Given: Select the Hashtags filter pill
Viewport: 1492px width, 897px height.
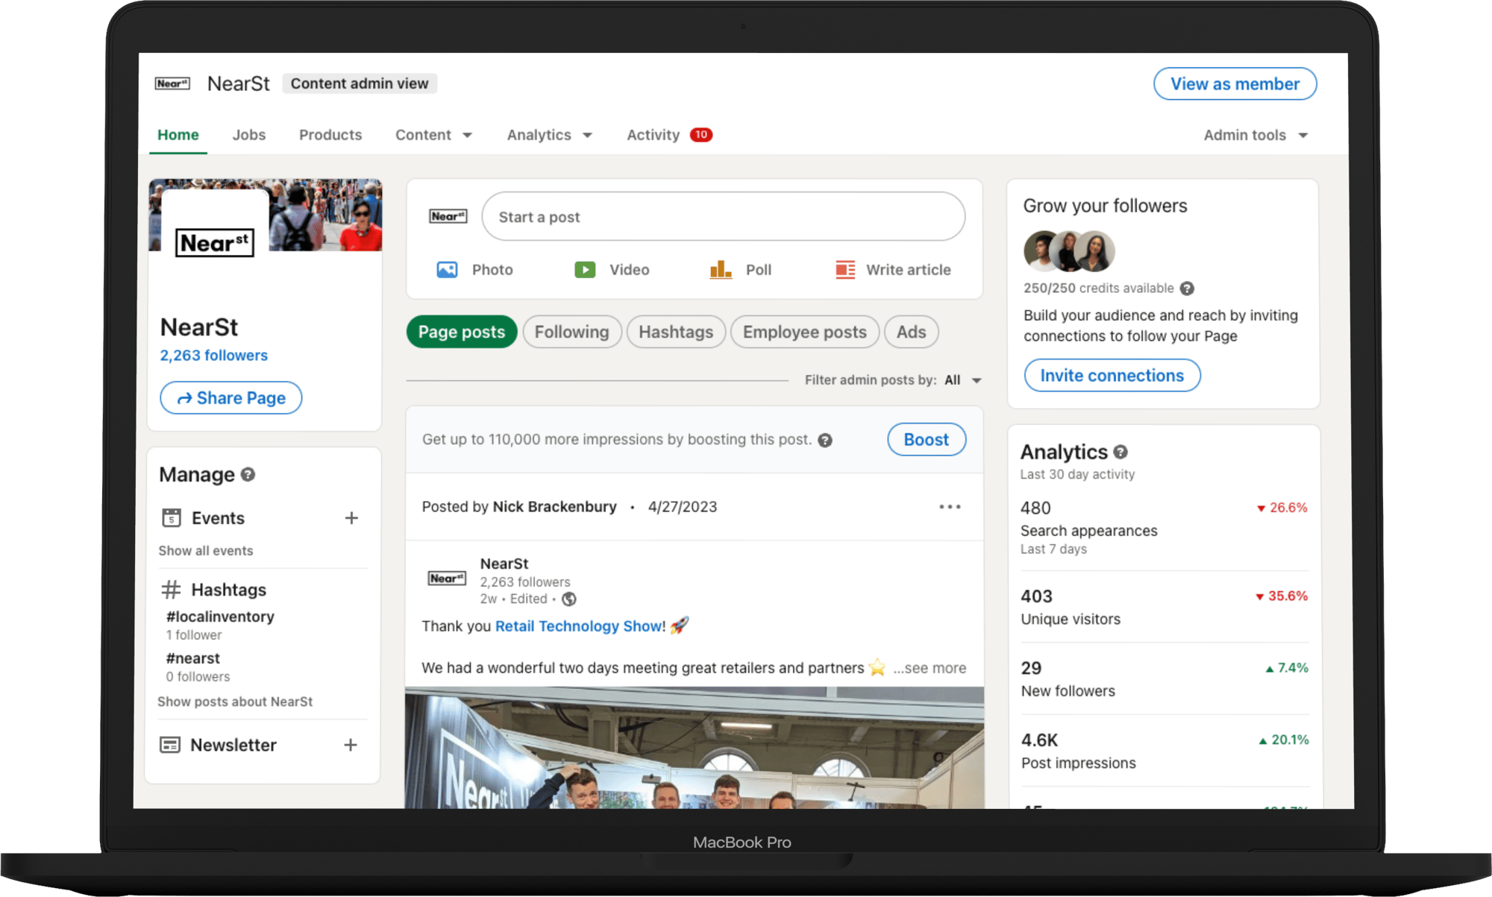Looking at the screenshot, I should coord(676,332).
